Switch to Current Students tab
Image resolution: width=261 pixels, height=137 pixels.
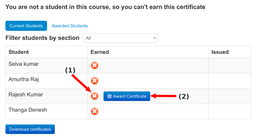point(26,26)
